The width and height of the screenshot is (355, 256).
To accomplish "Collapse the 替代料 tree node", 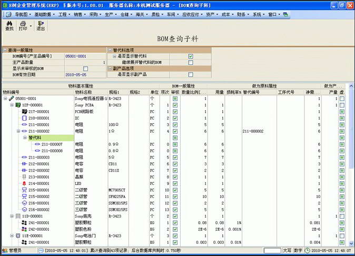I will point(25,137).
